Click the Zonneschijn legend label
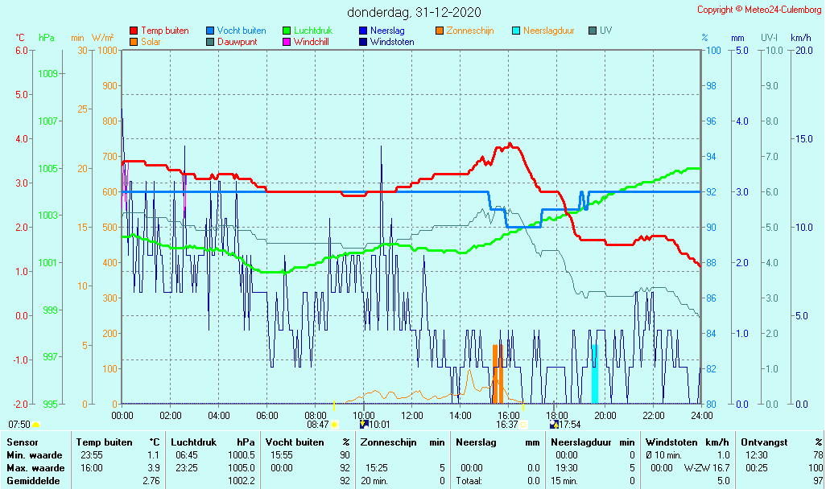Viewport: 826px width, 489px height. [x=470, y=31]
